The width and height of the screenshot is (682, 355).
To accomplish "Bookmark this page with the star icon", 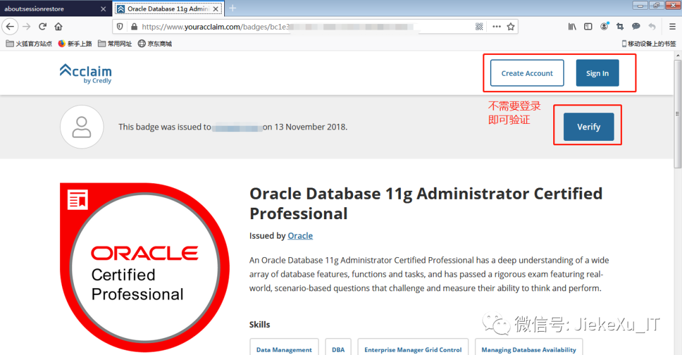I will pyautogui.click(x=511, y=27).
